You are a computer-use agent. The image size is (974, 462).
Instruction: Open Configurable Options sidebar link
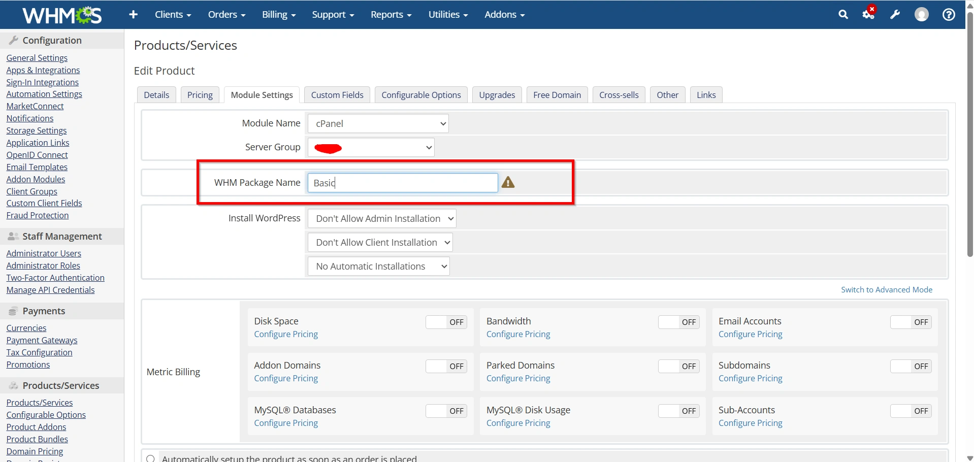(x=46, y=415)
